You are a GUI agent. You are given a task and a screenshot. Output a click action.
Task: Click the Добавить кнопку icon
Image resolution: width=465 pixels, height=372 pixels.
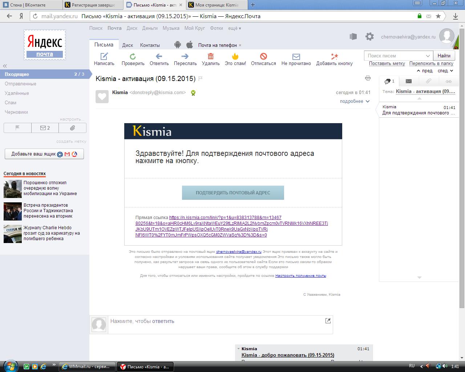coord(334,56)
